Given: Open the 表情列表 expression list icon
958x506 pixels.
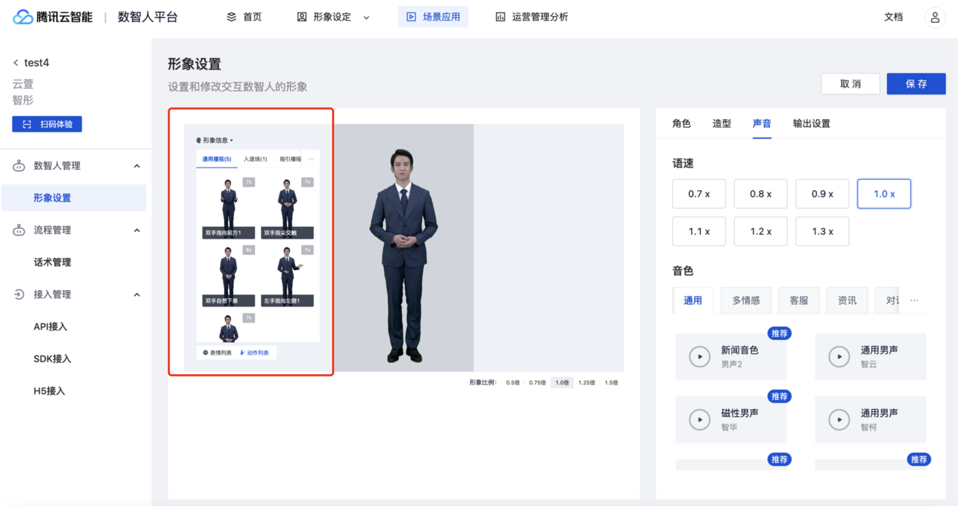Looking at the screenshot, I should (205, 352).
